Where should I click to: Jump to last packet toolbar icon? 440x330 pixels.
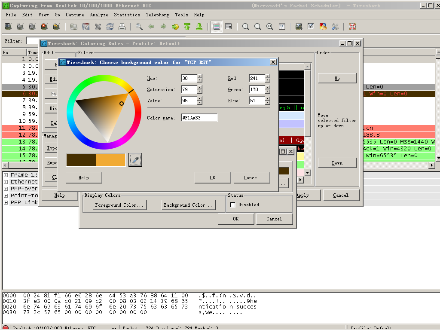click(x=199, y=27)
